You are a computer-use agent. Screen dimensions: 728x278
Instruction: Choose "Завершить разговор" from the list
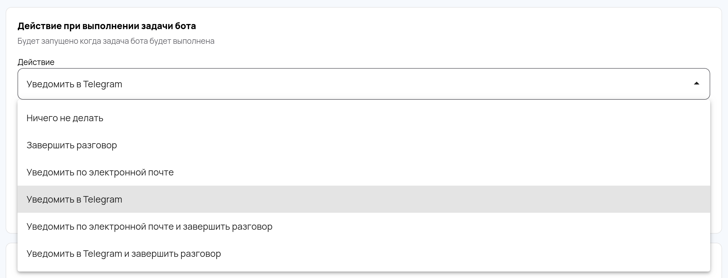[x=72, y=145]
